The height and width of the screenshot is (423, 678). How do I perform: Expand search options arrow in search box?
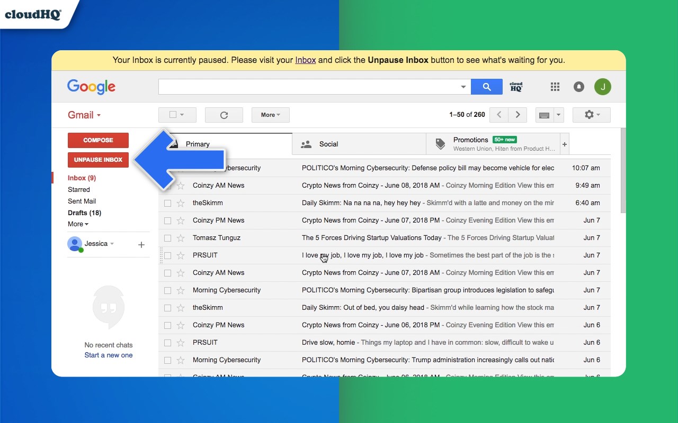coord(463,87)
